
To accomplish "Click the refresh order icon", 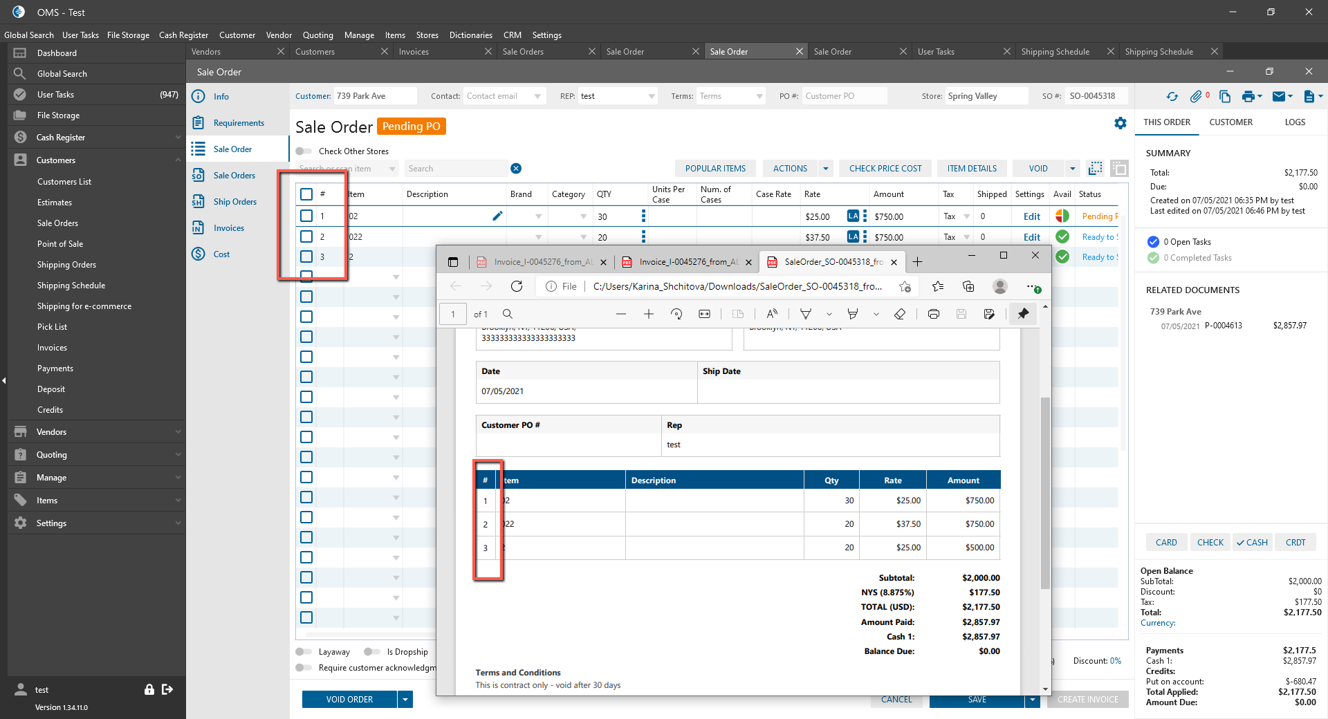I will point(1172,97).
